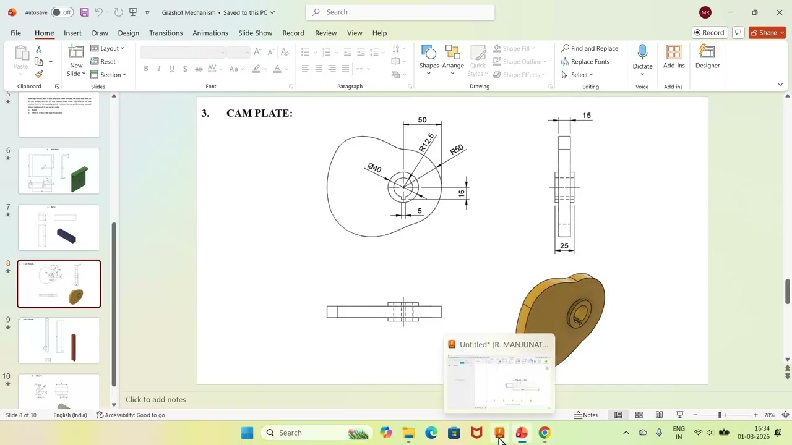Pick the text highlight color
The height and width of the screenshot is (445, 792).
256,69
